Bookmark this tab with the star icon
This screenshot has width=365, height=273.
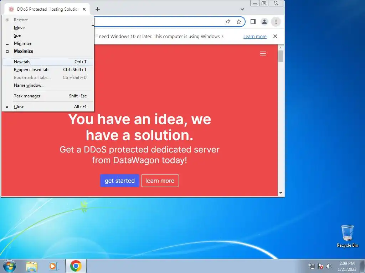point(238,22)
